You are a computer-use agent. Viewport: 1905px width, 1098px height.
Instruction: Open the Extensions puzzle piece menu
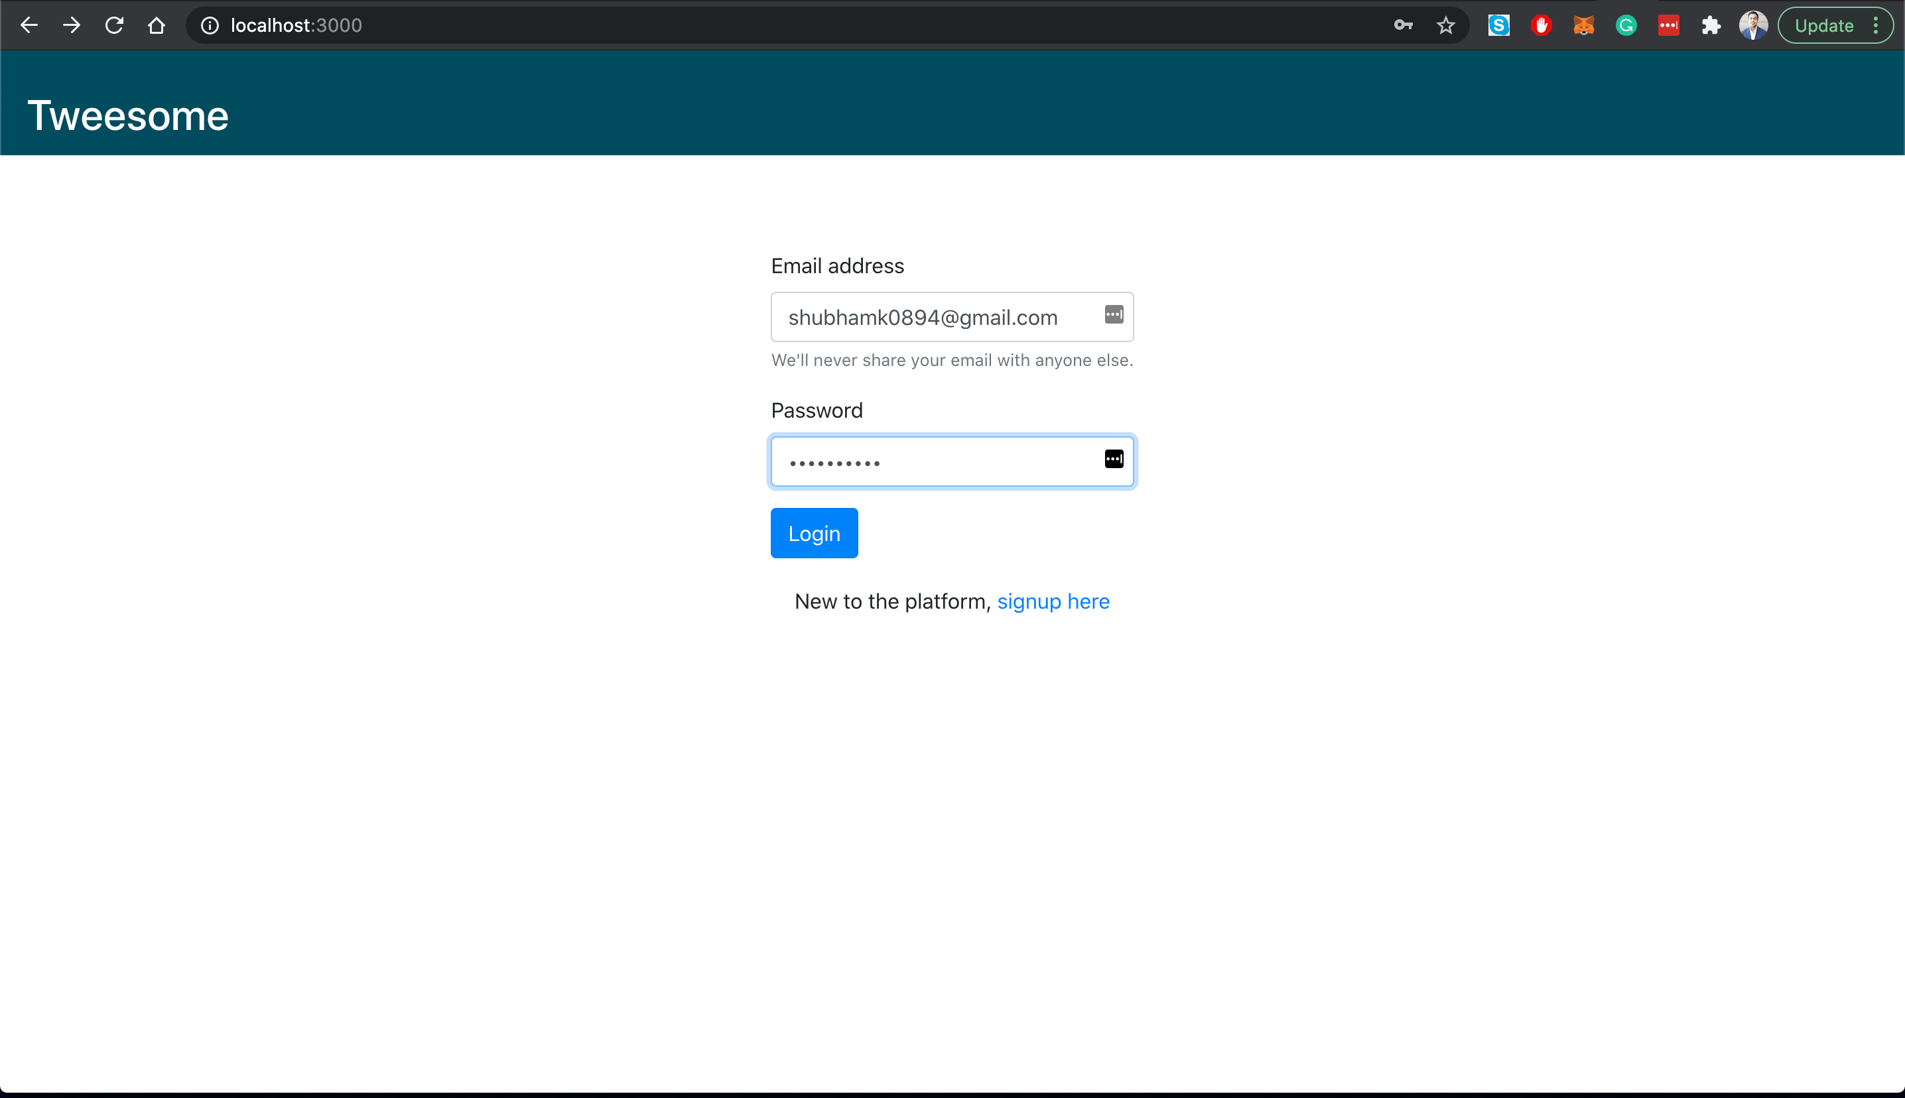[x=1711, y=26]
